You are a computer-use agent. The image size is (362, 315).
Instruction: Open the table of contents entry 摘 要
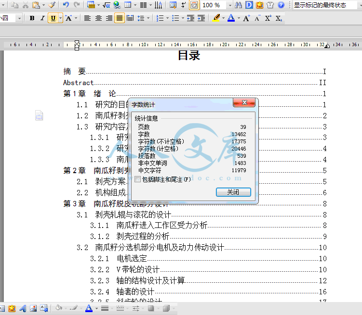[195, 71]
